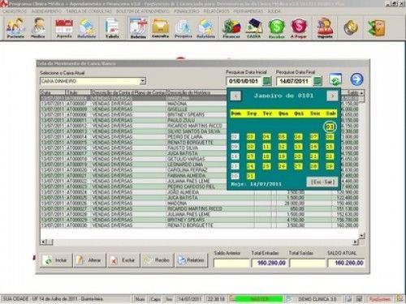406x304 pixels.
Task: Click table vertical scrollbar up arrow
Action: pyautogui.click(x=361, y=93)
